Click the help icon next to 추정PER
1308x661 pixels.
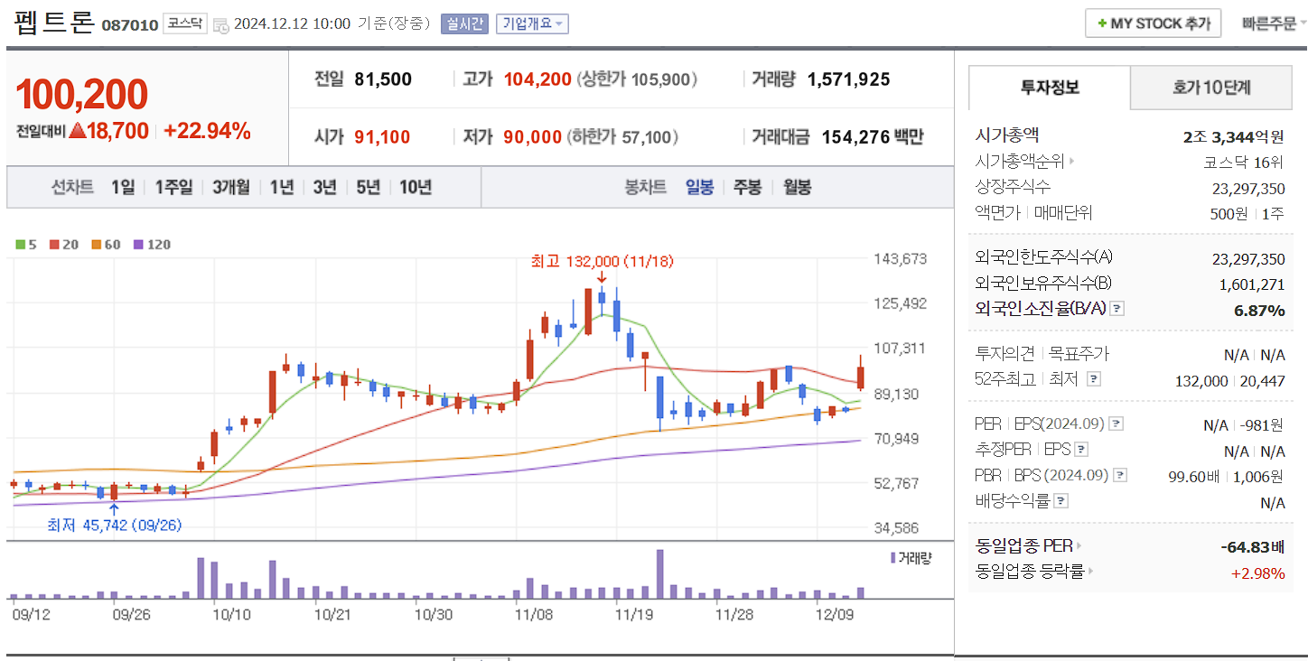point(1081,449)
